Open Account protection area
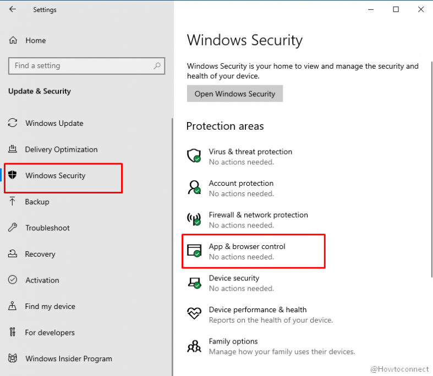This screenshot has width=433, height=376. coord(231,188)
